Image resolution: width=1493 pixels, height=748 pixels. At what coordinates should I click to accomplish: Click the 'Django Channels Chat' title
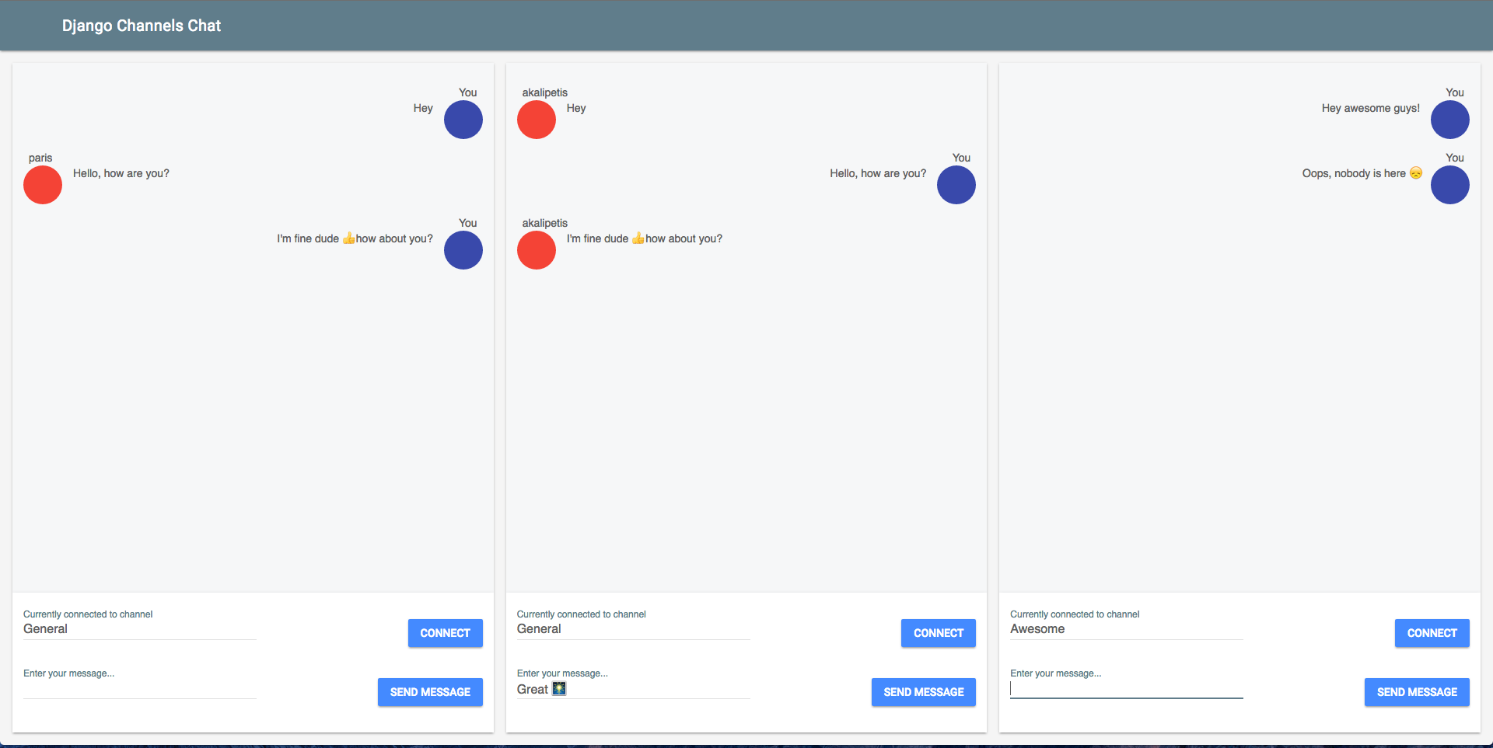(142, 25)
